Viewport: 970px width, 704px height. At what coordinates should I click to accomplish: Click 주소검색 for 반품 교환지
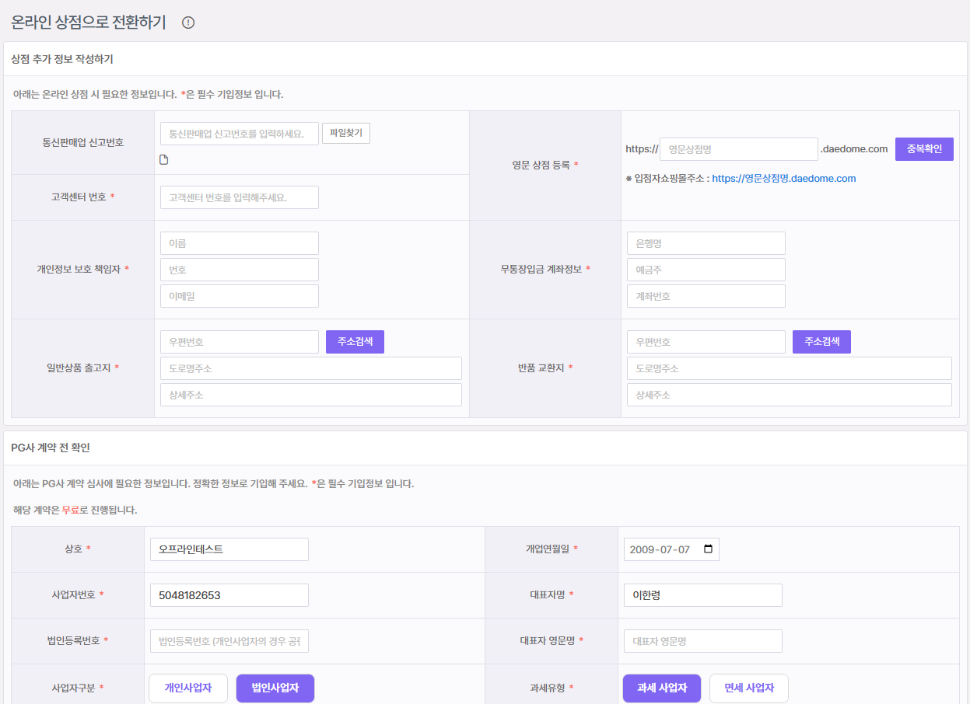821,342
